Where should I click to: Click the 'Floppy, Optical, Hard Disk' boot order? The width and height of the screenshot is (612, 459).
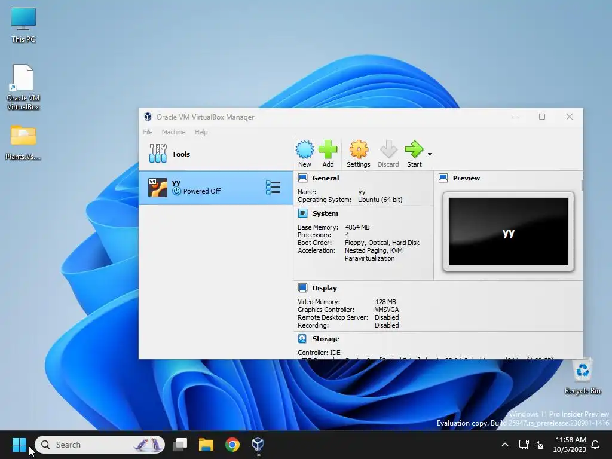point(382,243)
